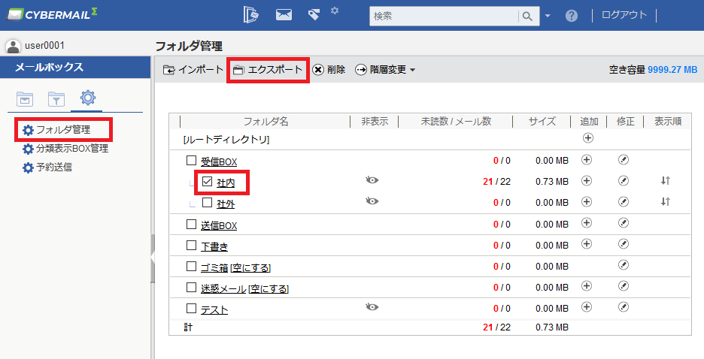Click the display order arrows for 社内
This screenshot has height=359, width=704.
666,180
